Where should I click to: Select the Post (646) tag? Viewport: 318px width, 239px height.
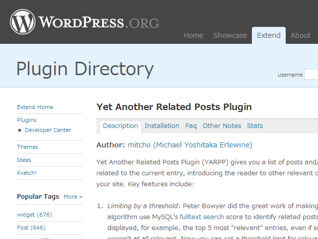point(31,228)
